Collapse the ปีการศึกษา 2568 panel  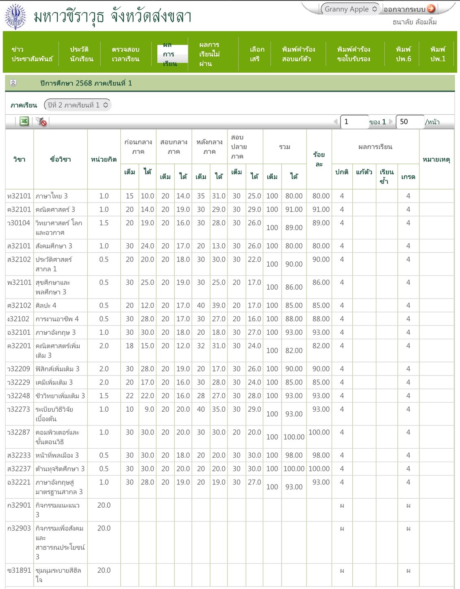[x=13, y=83]
